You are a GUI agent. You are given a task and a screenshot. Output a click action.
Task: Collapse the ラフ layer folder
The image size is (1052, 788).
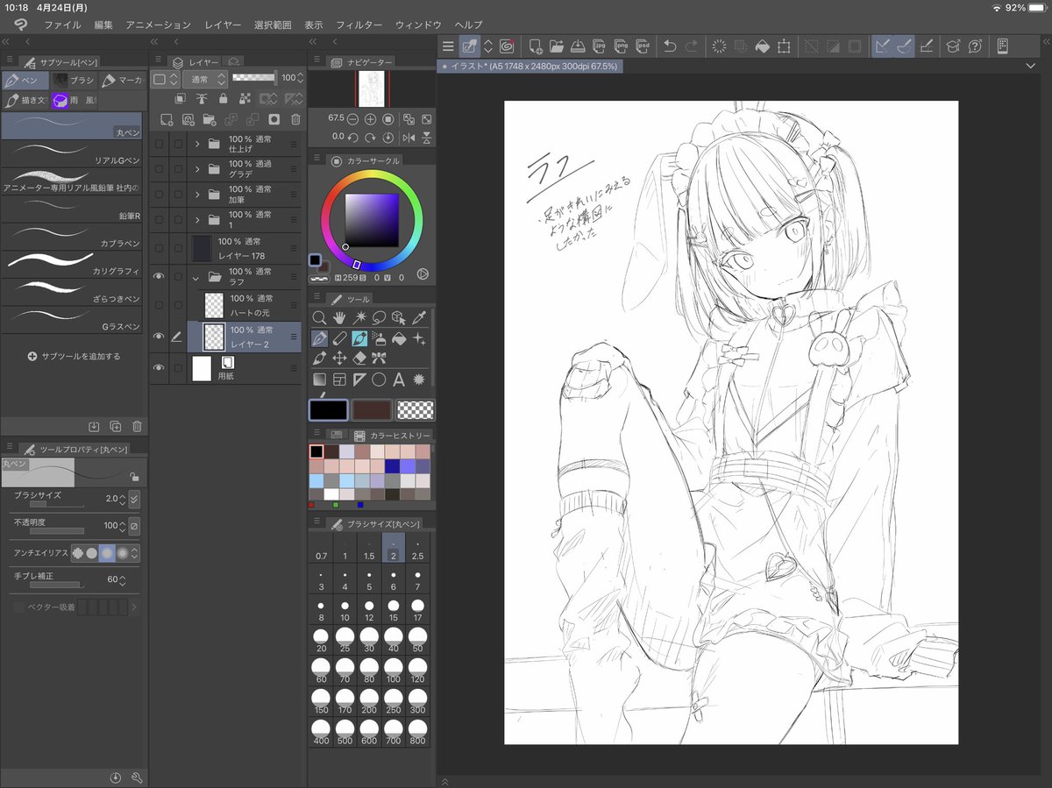197,277
